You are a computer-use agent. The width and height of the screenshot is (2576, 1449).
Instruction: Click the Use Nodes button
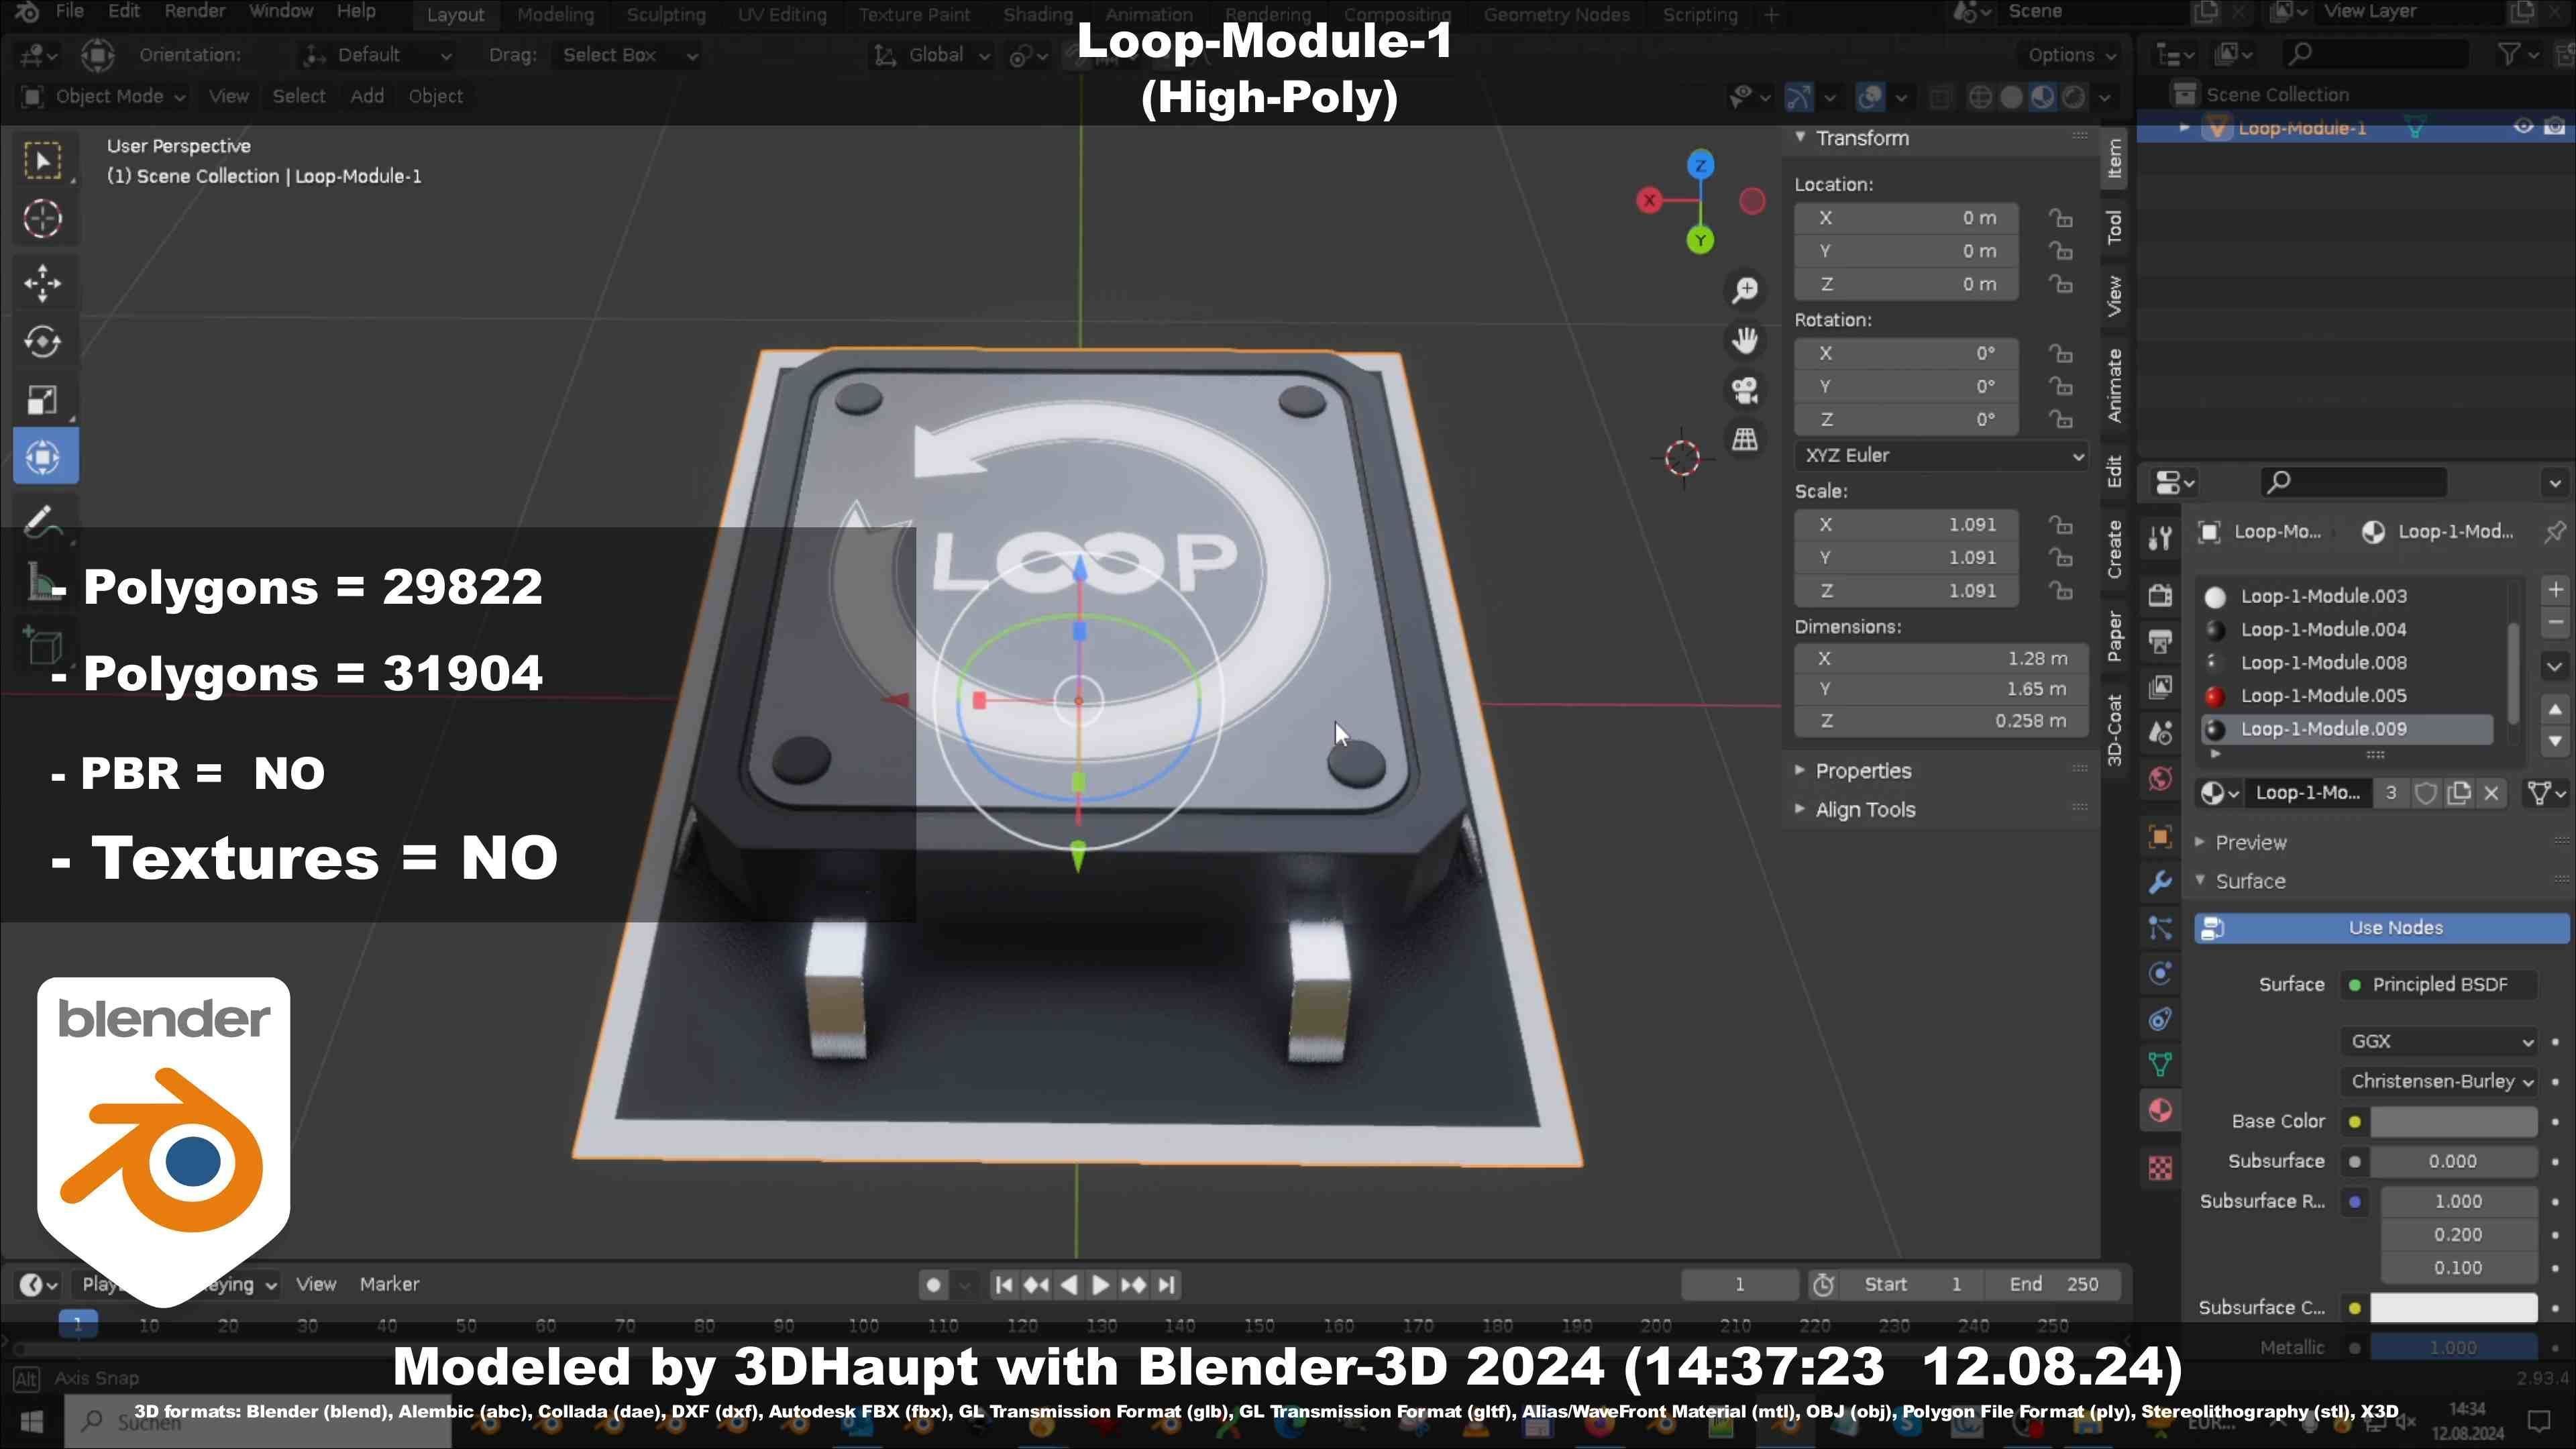tap(2381, 928)
